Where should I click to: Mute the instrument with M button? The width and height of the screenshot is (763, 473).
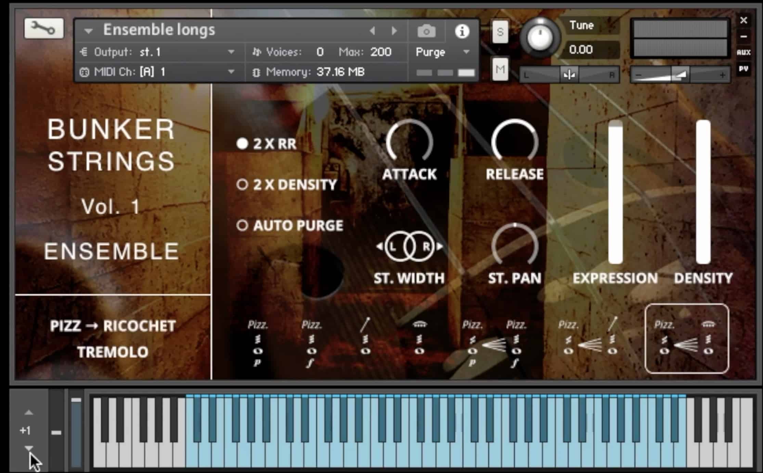(500, 69)
